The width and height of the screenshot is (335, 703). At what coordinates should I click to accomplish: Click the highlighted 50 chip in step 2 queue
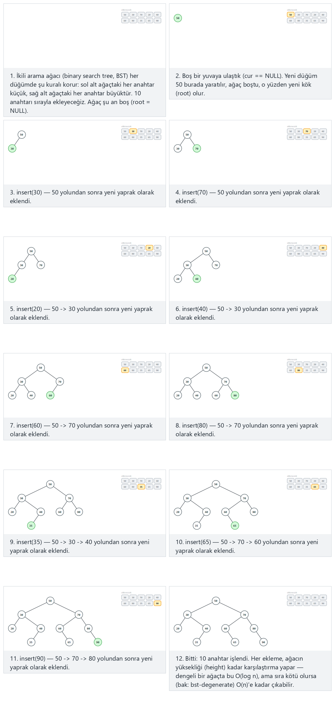point(290,15)
